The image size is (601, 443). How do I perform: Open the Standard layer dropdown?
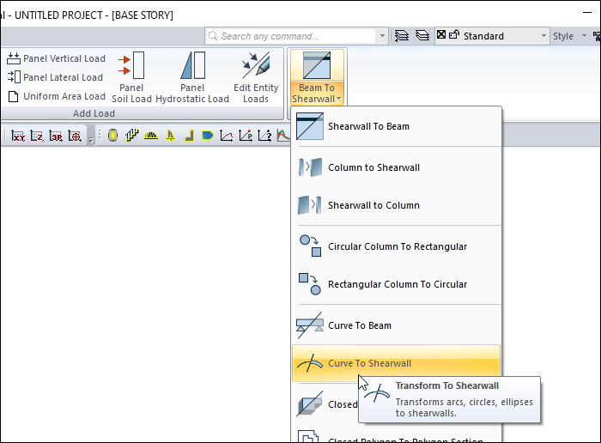tap(543, 36)
